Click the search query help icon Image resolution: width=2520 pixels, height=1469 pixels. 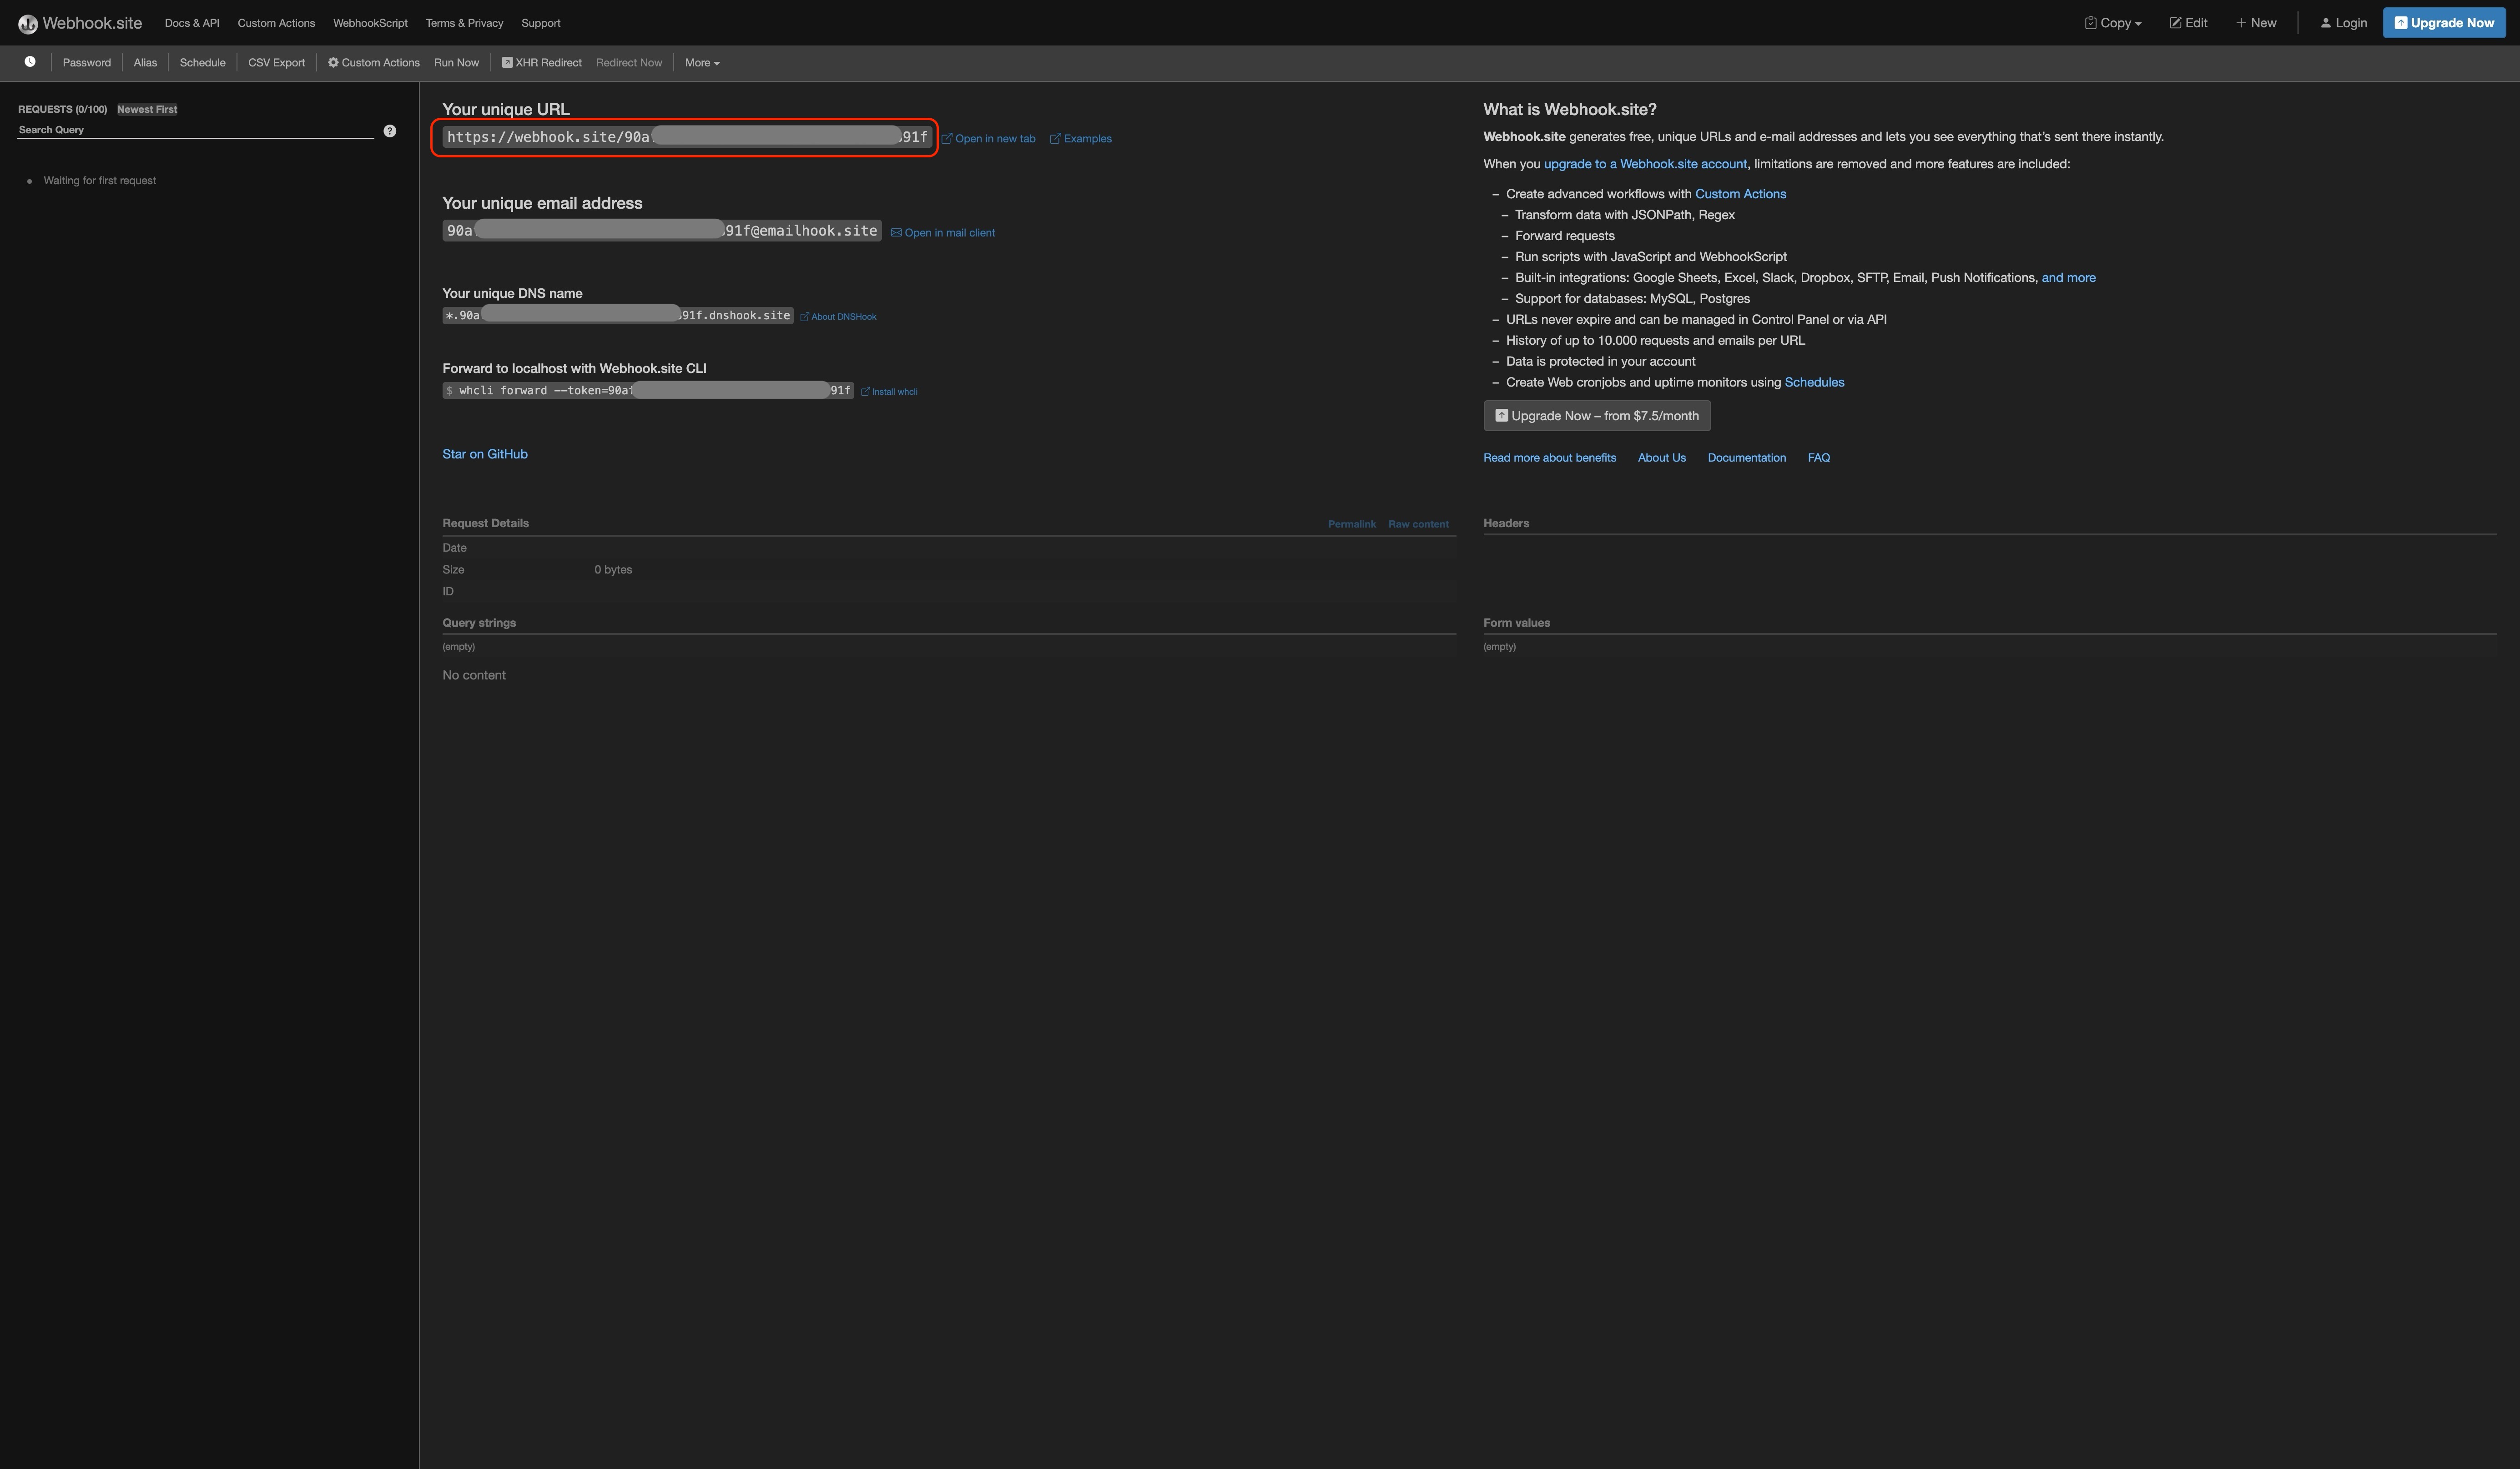tap(390, 131)
